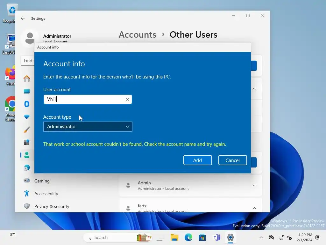326x245 pixels.
Task: Open the Accounts person icon in sidebar
Action: (x=27, y=155)
